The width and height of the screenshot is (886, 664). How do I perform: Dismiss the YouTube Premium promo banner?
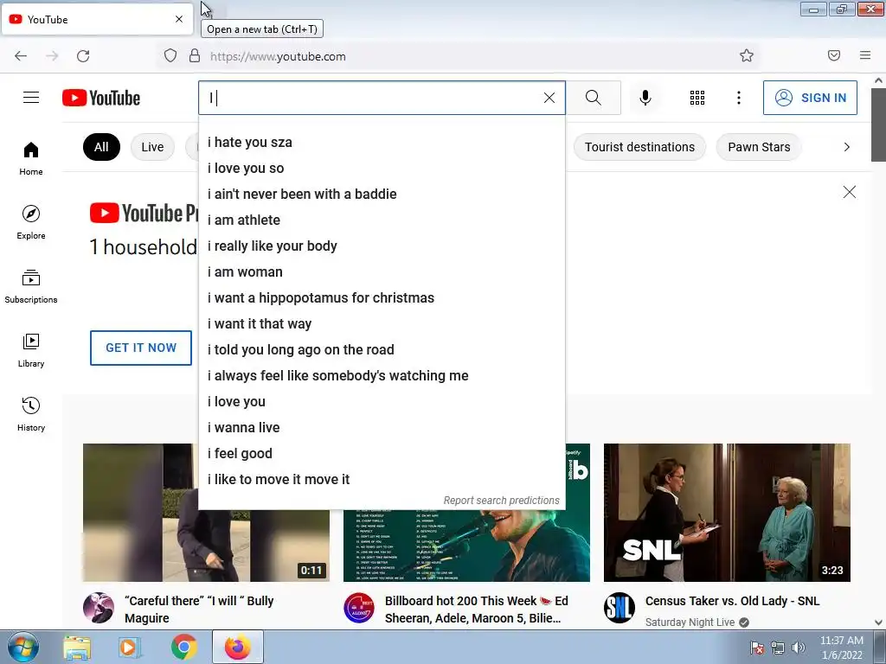pyautogui.click(x=850, y=192)
